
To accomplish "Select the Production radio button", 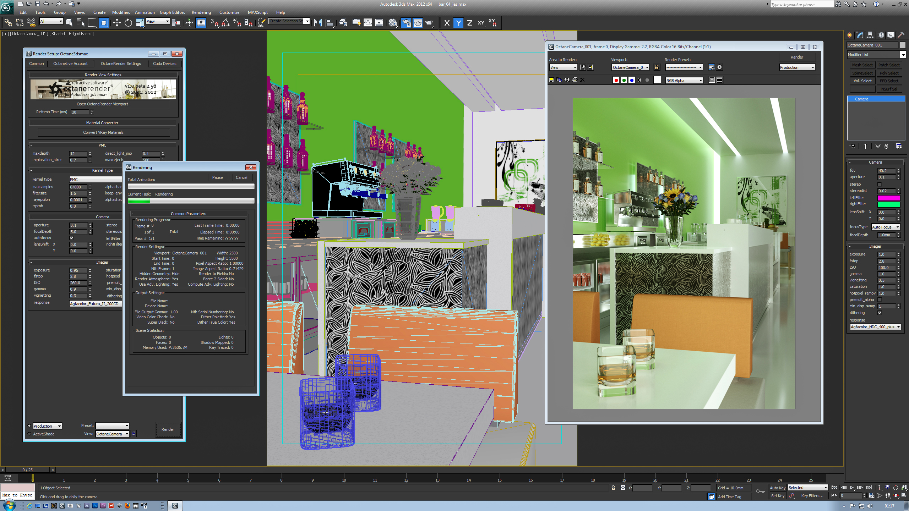I will pyautogui.click(x=29, y=426).
